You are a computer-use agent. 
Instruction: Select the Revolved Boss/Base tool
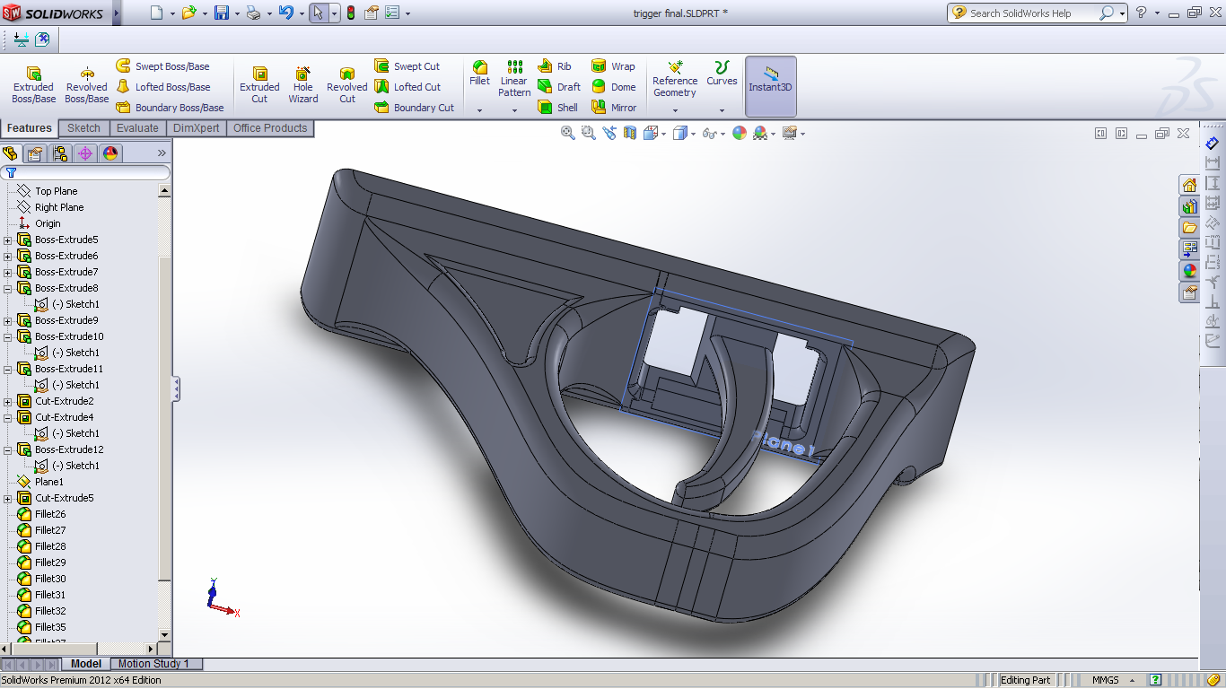pos(86,85)
